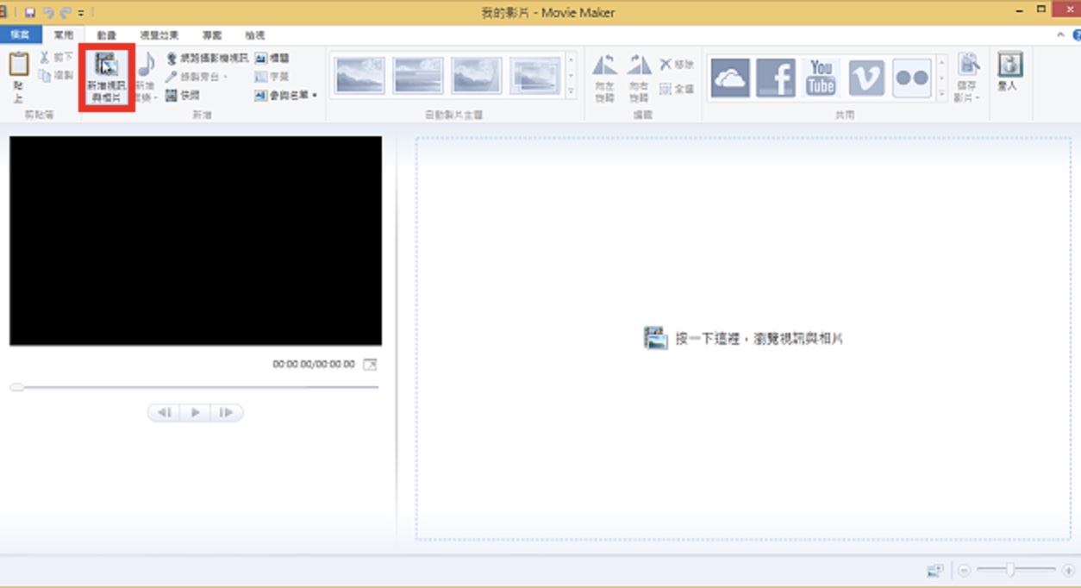Apply the fourth AutoMovie theme thumbnail

pos(535,76)
